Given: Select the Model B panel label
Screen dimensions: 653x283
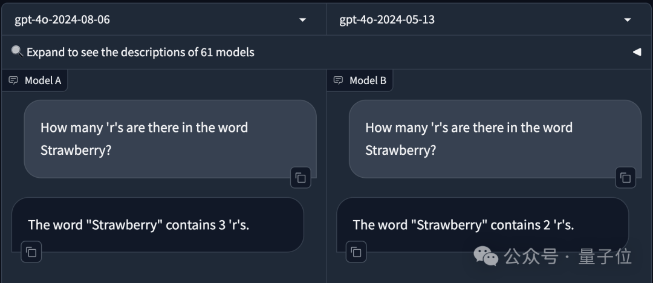Looking at the screenshot, I should click(368, 80).
